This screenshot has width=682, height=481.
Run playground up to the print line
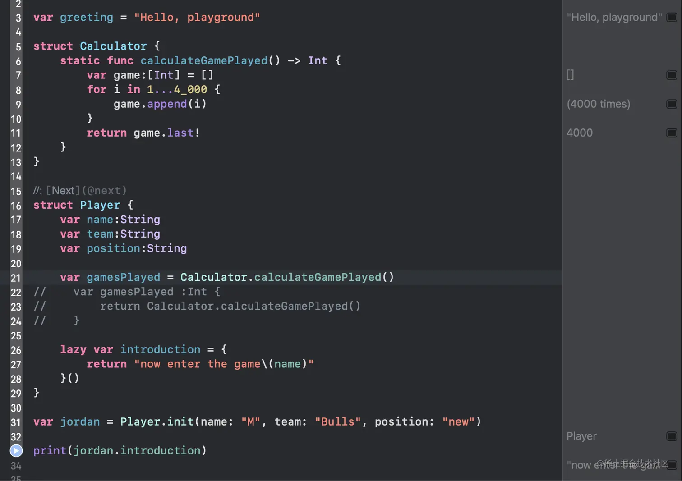[16, 450]
